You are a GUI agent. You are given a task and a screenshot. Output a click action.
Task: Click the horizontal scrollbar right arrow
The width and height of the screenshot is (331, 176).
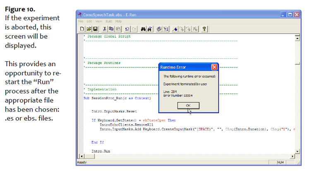[x=293, y=157]
